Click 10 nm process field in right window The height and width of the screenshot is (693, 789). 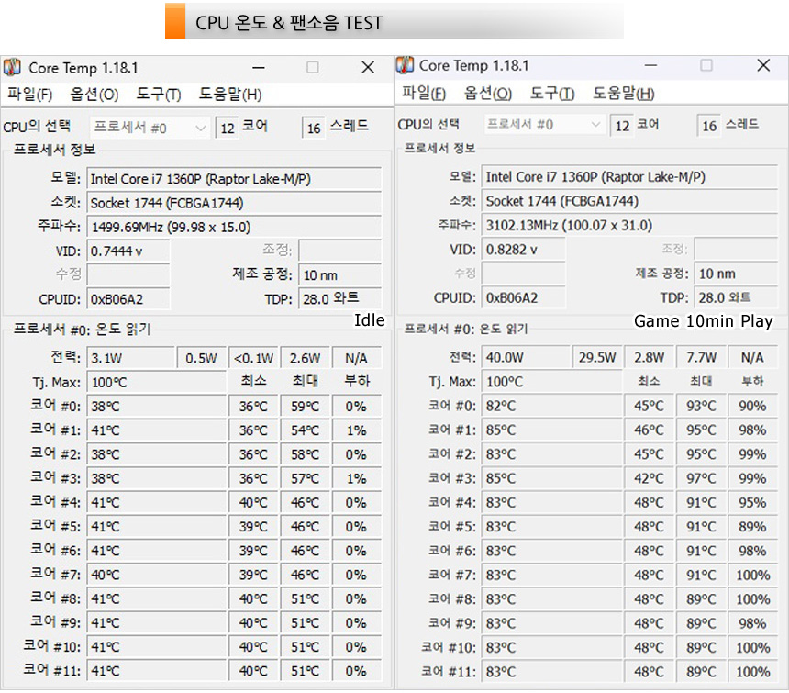click(736, 274)
